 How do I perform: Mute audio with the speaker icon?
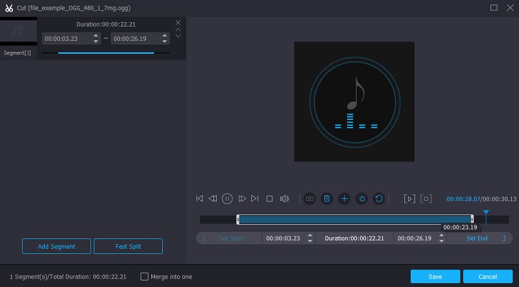point(284,198)
